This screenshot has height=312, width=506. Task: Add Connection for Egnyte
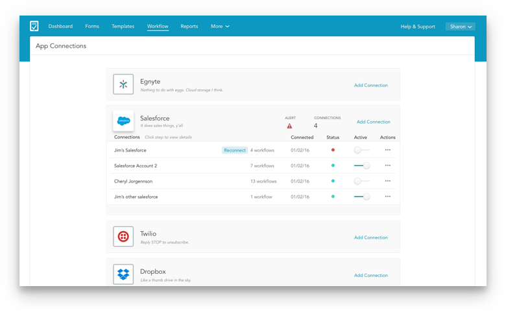371,85
